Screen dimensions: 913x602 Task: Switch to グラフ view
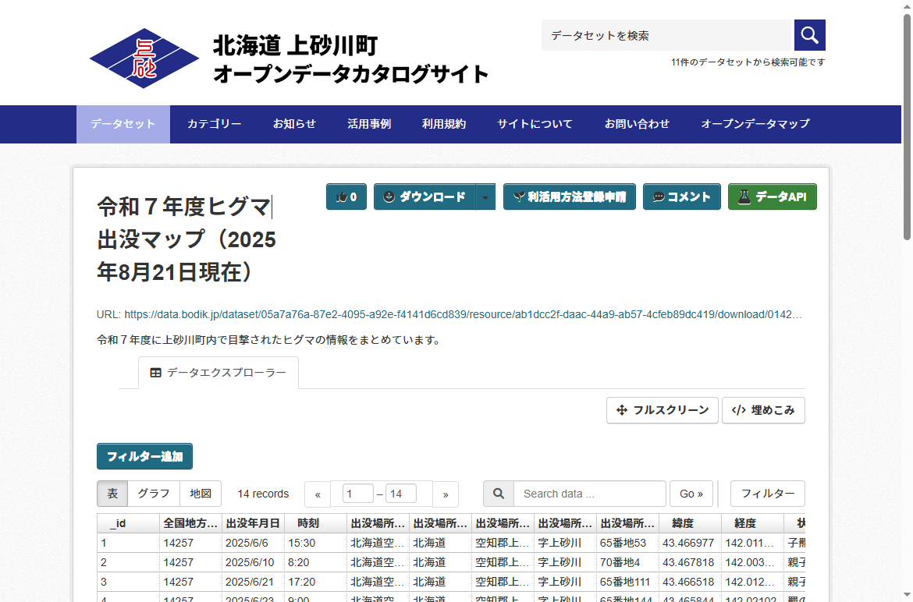point(154,494)
